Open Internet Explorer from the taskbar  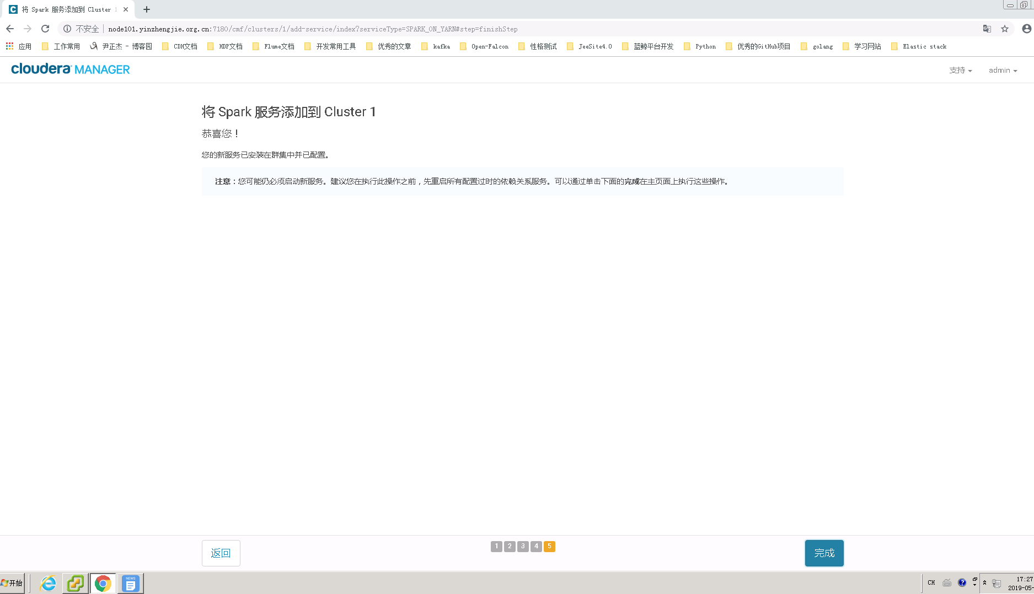[x=47, y=582]
